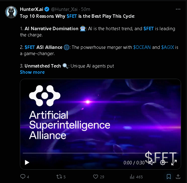
Task: Unmute the video sound
Action: (151, 162)
